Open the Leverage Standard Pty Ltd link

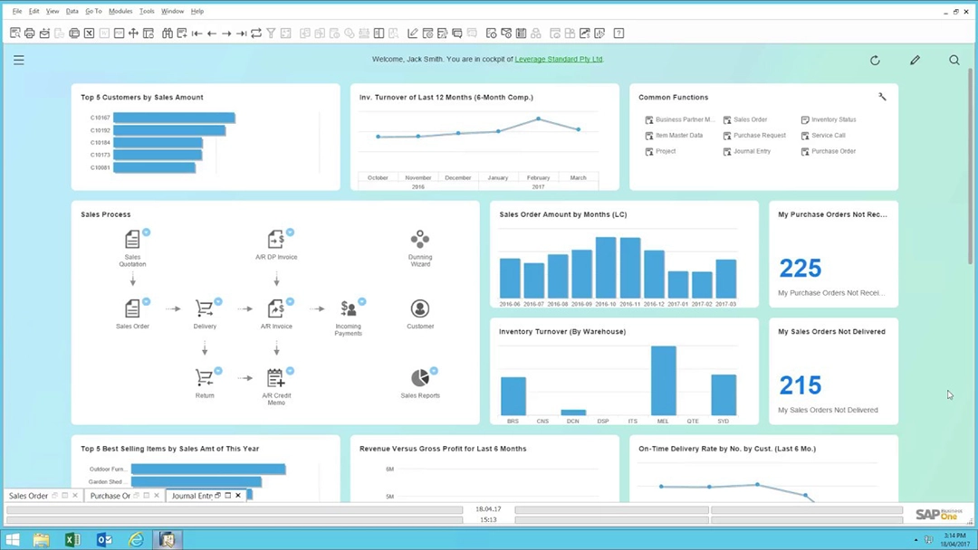tap(559, 59)
